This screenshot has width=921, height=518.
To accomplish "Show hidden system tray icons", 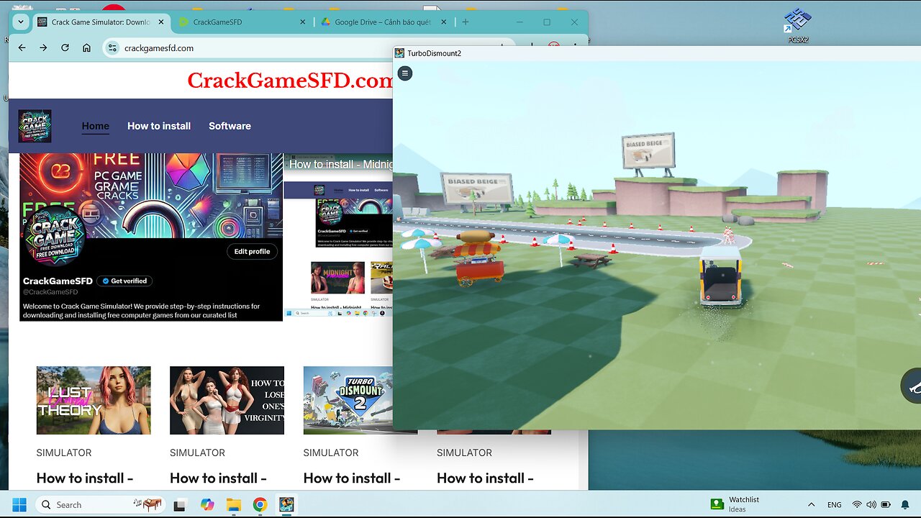I will 812,504.
